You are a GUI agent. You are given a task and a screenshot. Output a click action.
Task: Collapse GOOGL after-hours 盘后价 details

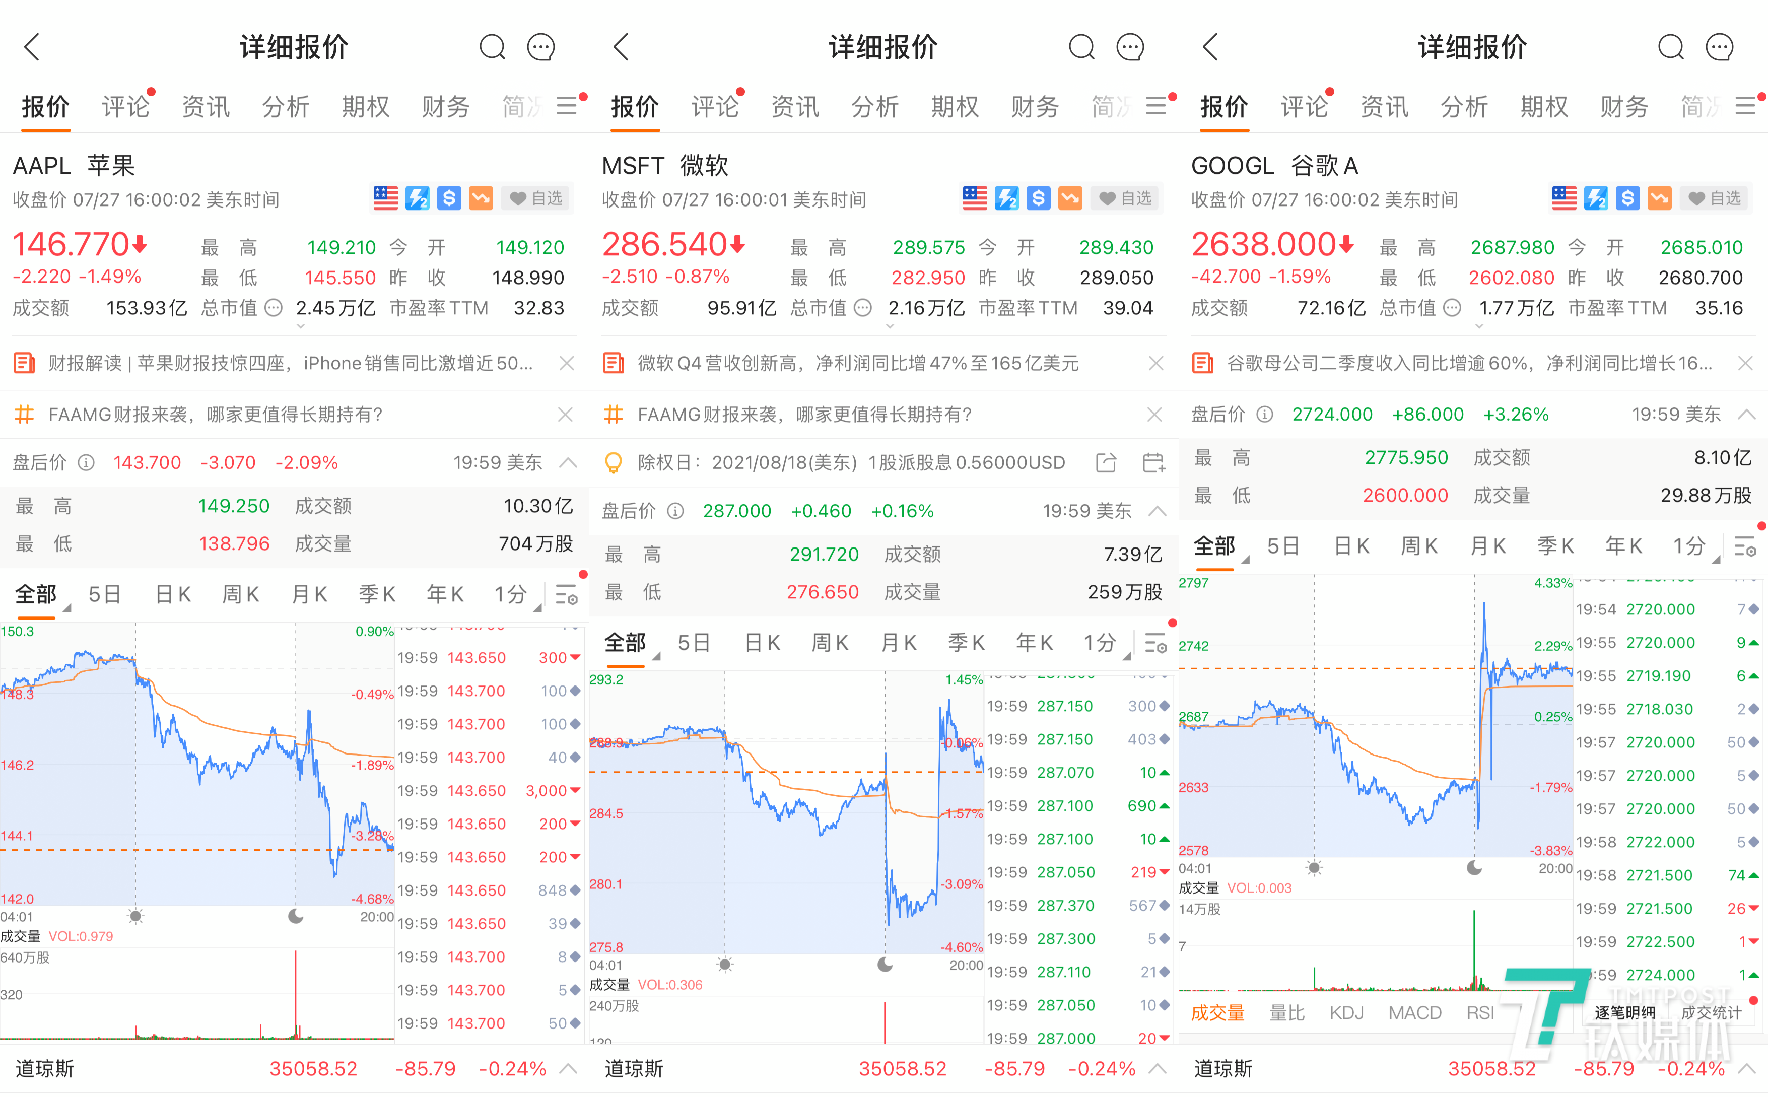[x=1747, y=415]
